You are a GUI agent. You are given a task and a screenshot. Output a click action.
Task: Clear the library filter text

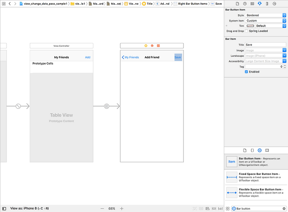point(284,208)
